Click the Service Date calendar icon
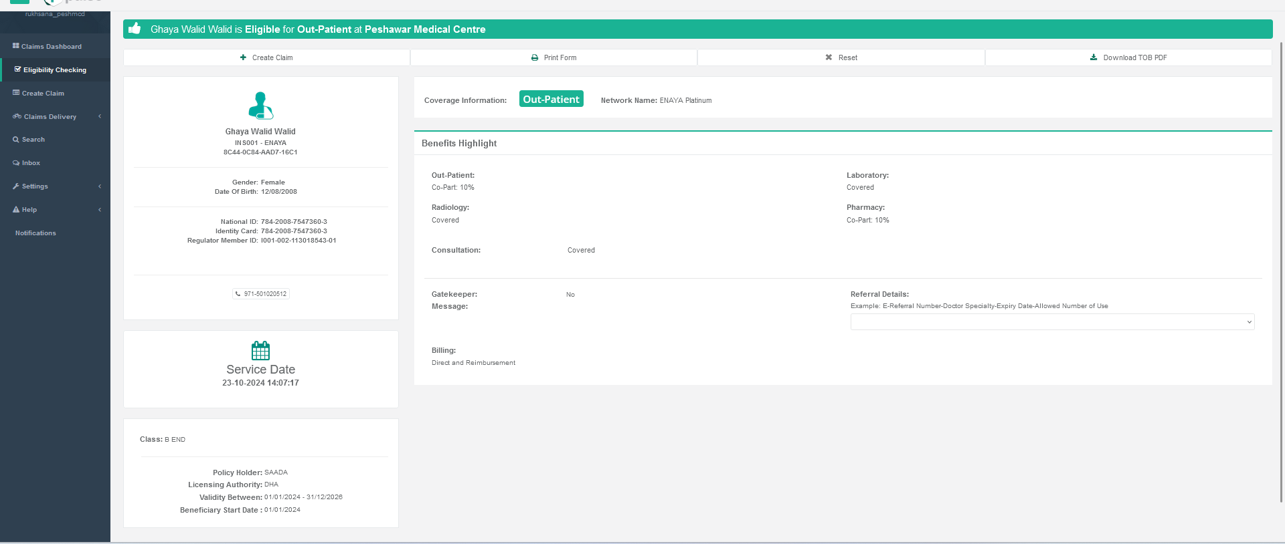The height and width of the screenshot is (544, 1285). (260, 350)
